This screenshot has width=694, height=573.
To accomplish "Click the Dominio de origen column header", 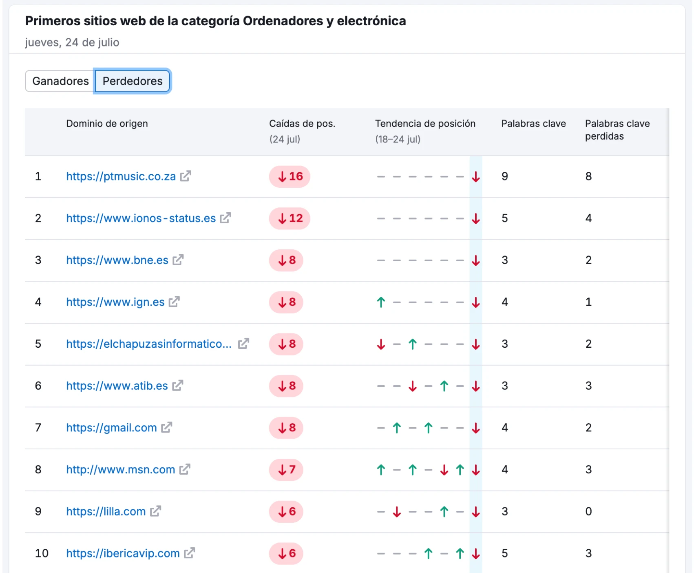I will pyautogui.click(x=107, y=123).
